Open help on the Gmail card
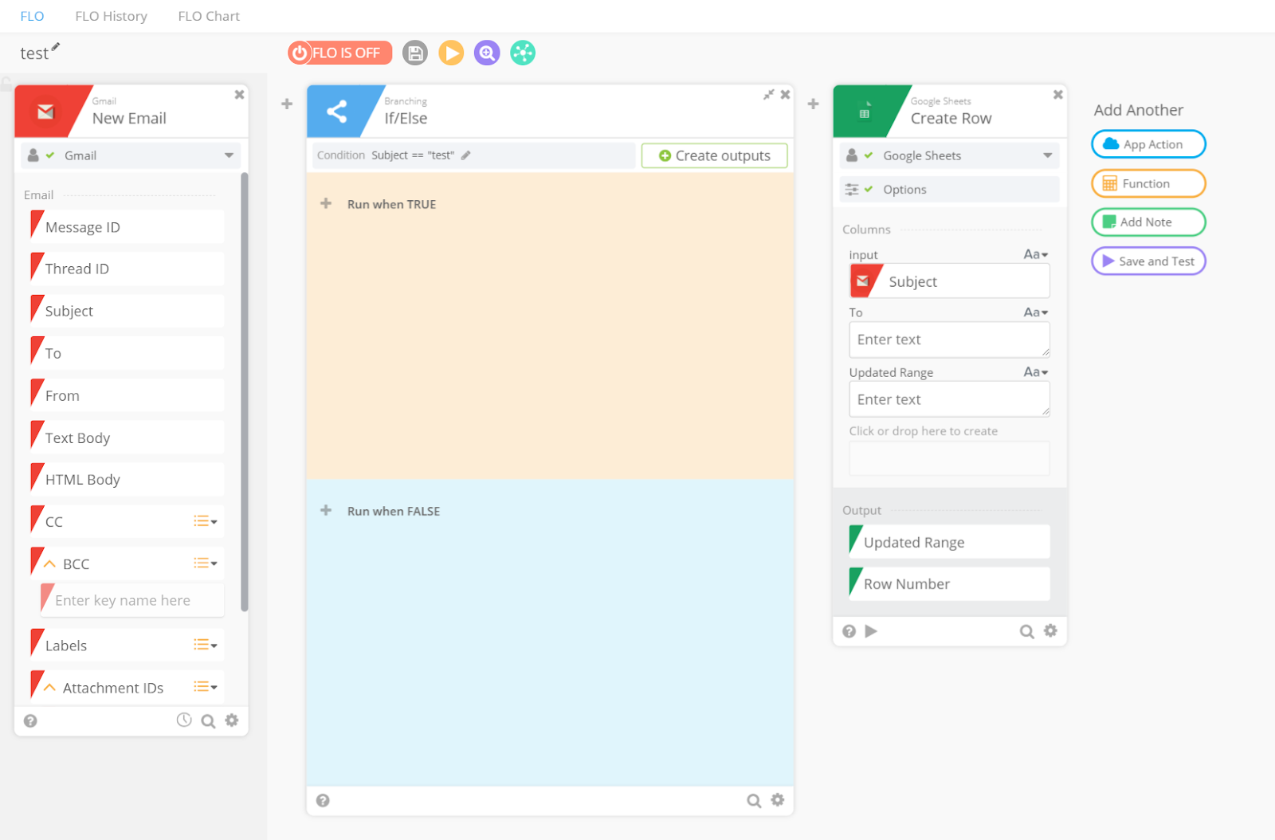 (x=30, y=721)
